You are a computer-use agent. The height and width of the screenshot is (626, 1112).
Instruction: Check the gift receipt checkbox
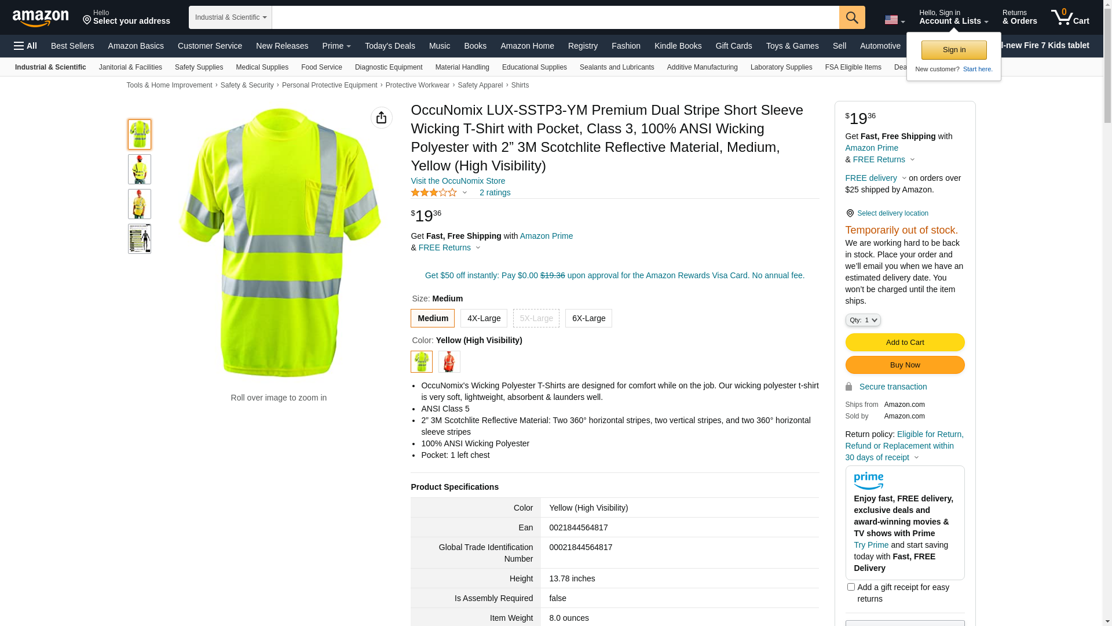[x=851, y=587]
